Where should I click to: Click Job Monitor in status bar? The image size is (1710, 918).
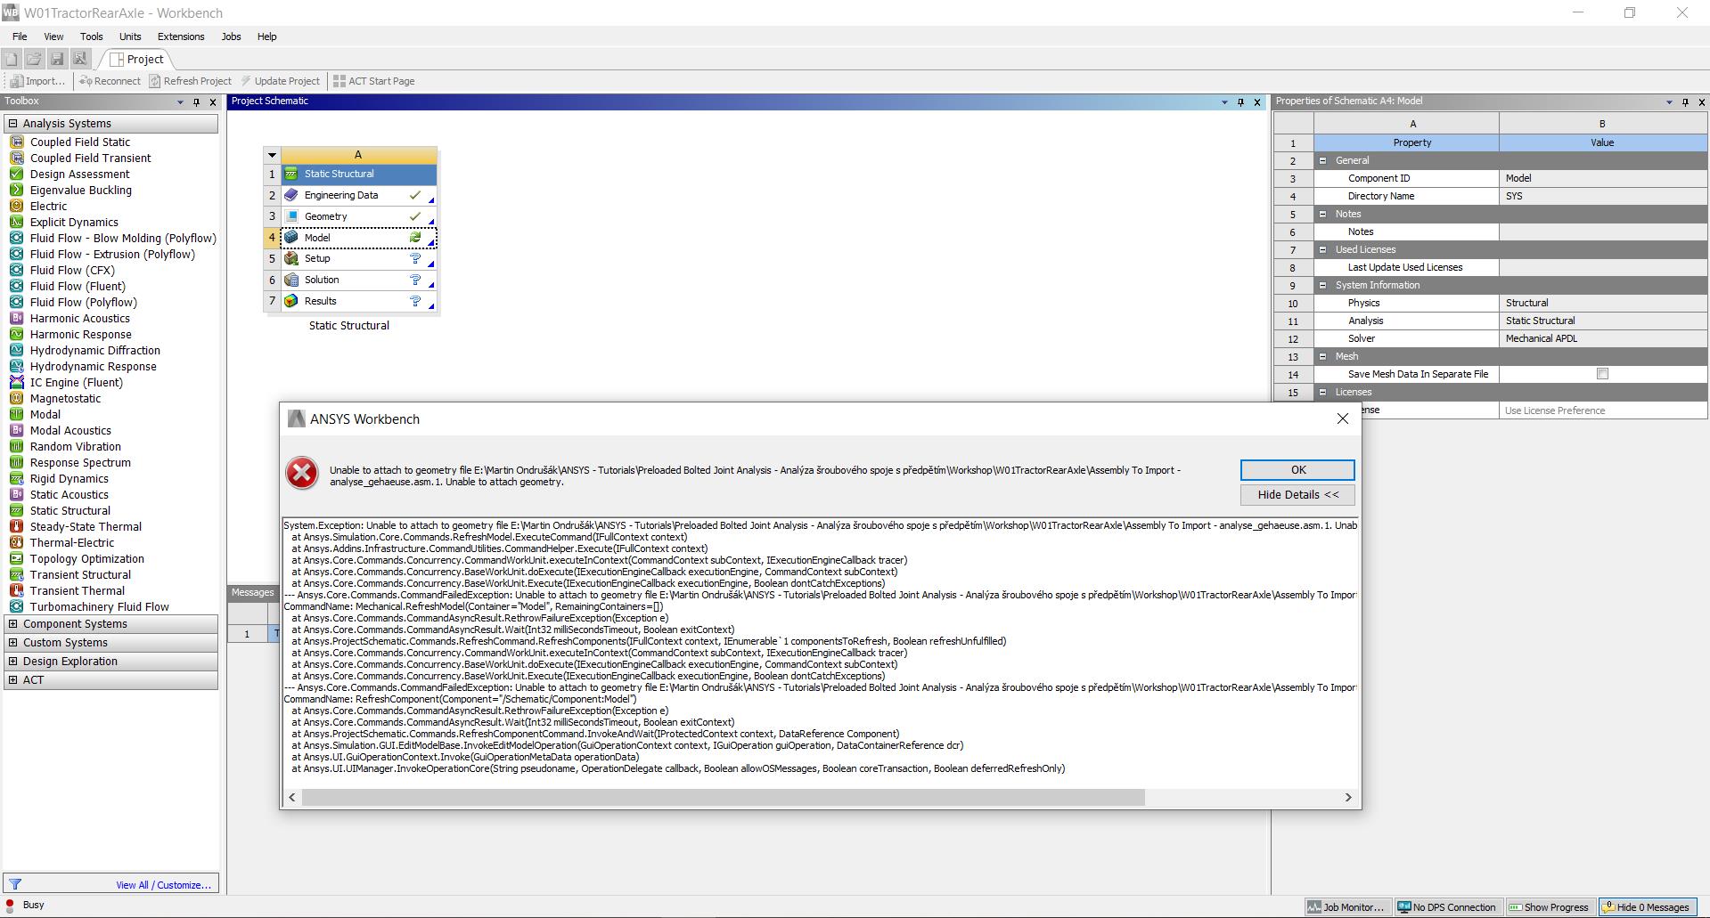[x=1346, y=907]
